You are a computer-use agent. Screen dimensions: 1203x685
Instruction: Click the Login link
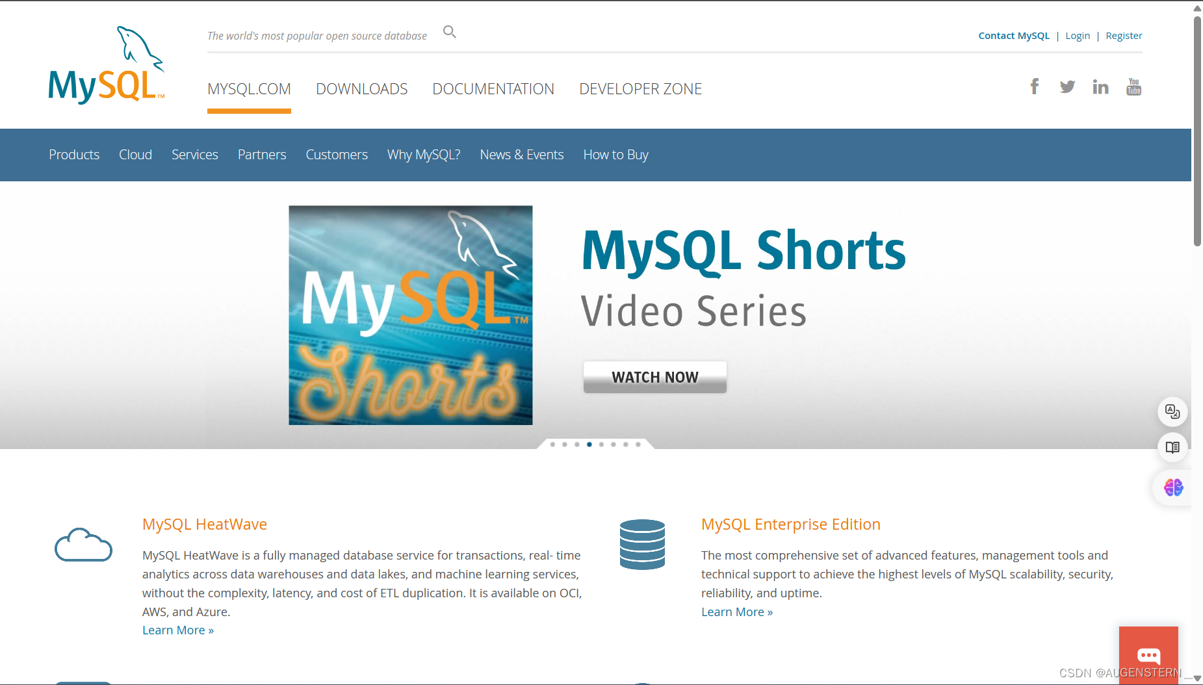(x=1078, y=36)
